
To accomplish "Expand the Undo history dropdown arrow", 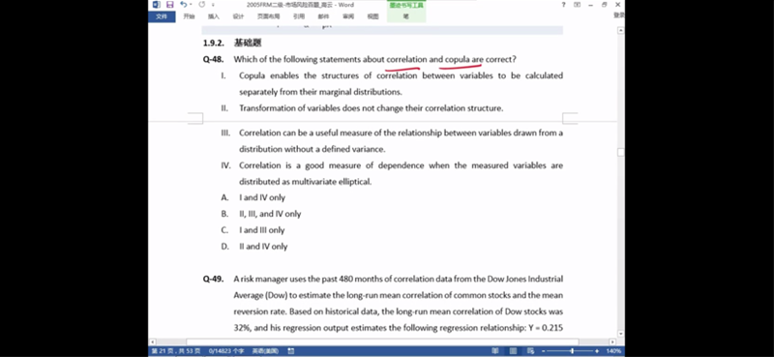I will coord(191,5).
